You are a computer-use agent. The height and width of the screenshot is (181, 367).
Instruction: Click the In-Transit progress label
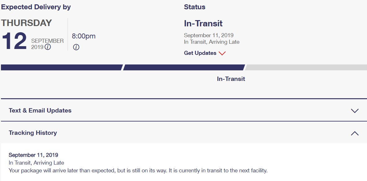click(231, 79)
